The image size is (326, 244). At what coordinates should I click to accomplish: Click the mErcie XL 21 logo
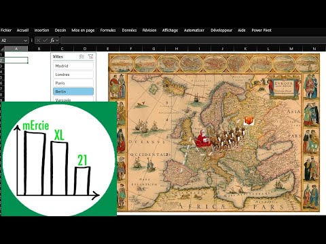click(x=59, y=159)
